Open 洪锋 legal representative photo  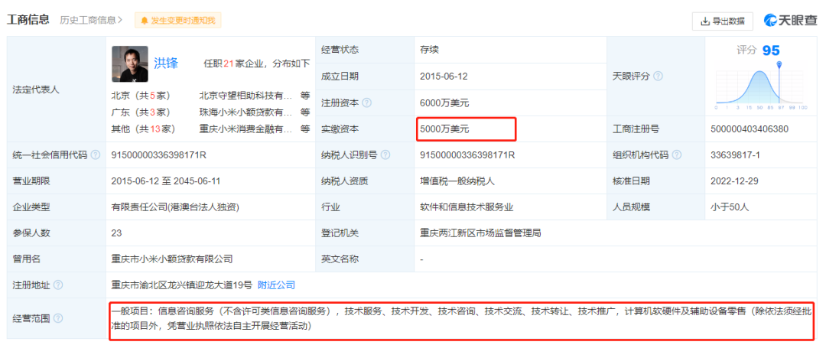pos(129,64)
